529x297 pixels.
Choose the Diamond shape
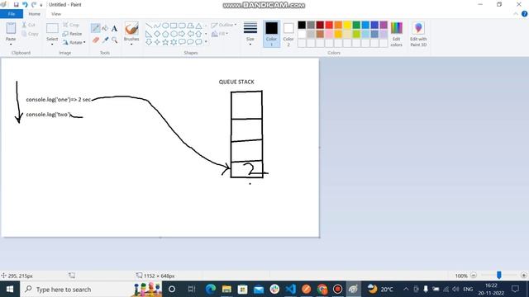(x=157, y=34)
